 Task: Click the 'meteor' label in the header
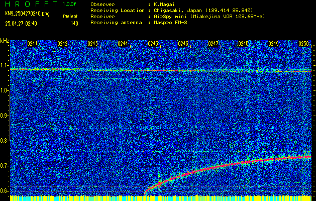click(x=70, y=16)
